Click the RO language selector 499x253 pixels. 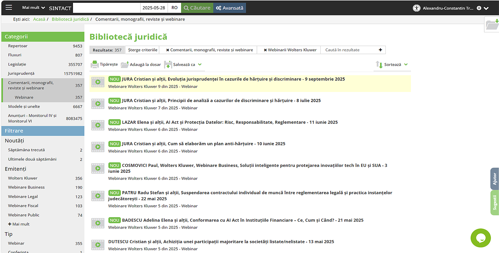coord(174,8)
